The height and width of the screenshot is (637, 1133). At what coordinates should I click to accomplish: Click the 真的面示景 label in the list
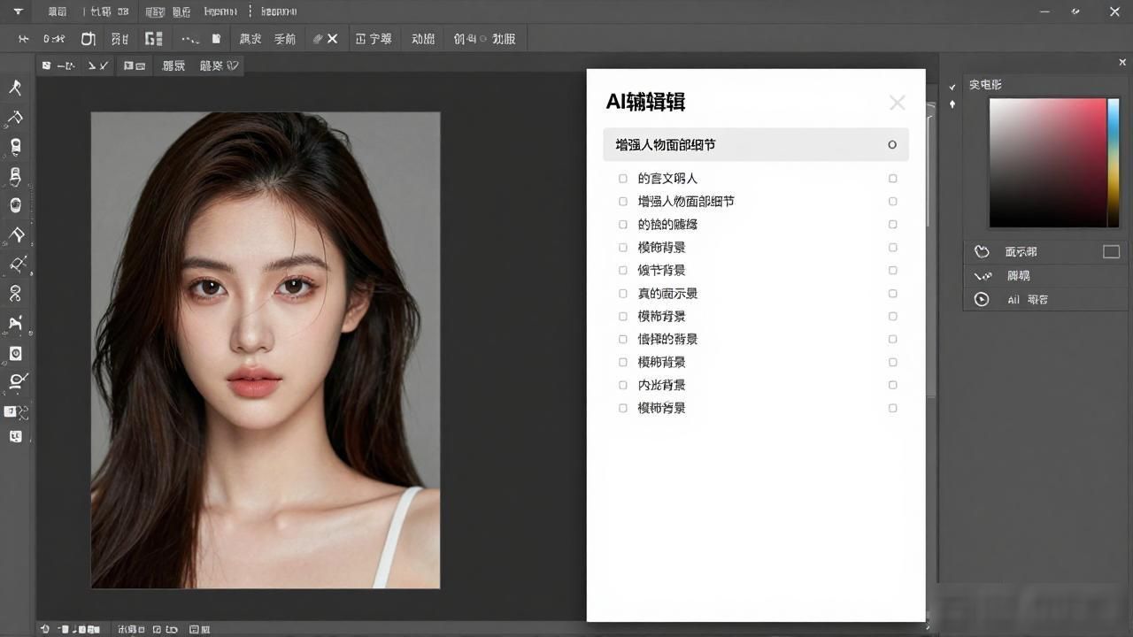click(x=667, y=293)
